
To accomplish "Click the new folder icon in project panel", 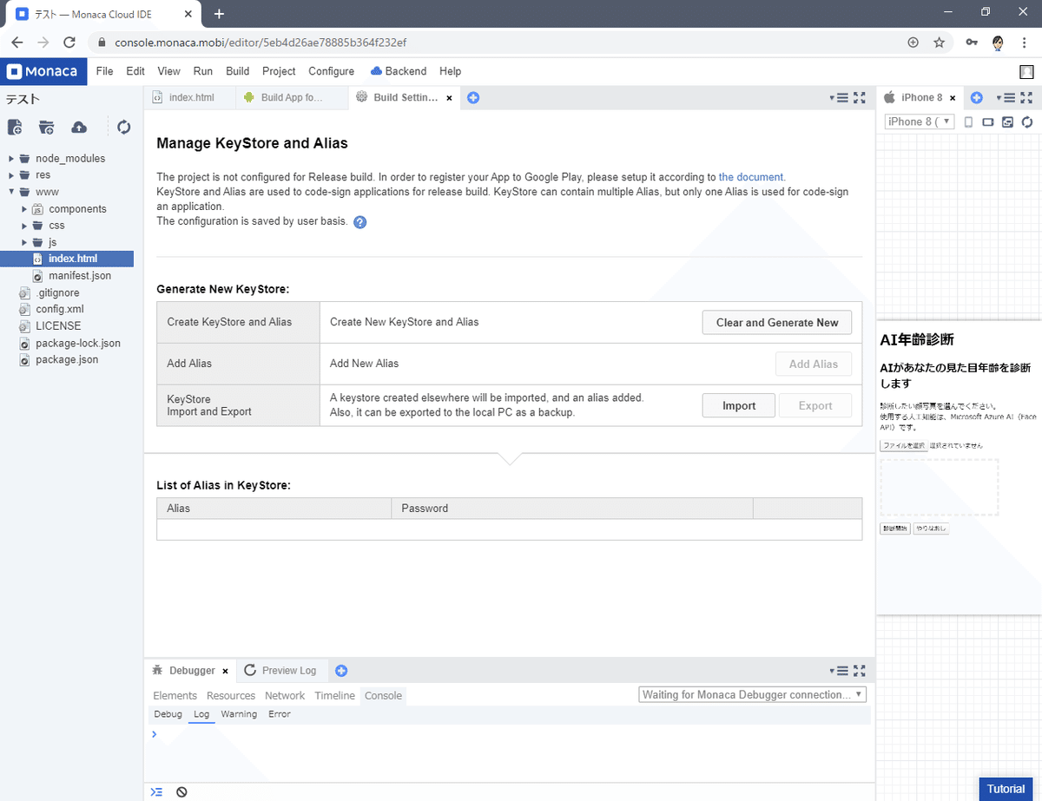I will pyautogui.click(x=47, y=128).
